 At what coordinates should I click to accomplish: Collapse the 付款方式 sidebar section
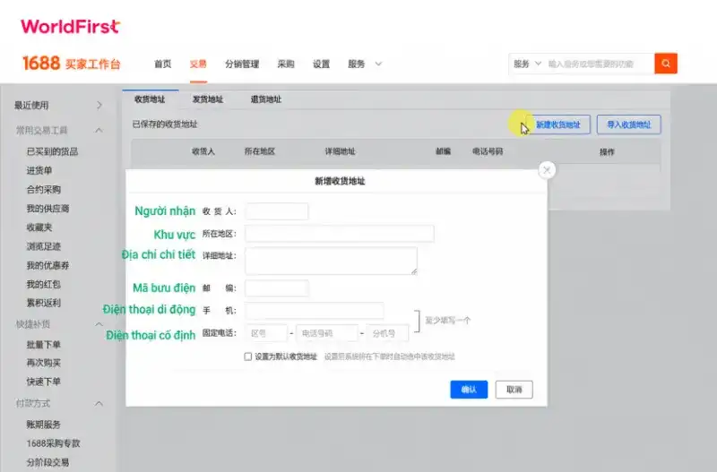pyautogui.click(x=99, y=403)
